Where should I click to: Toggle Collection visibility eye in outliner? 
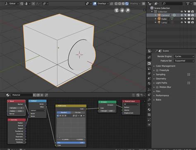point(182,12)
